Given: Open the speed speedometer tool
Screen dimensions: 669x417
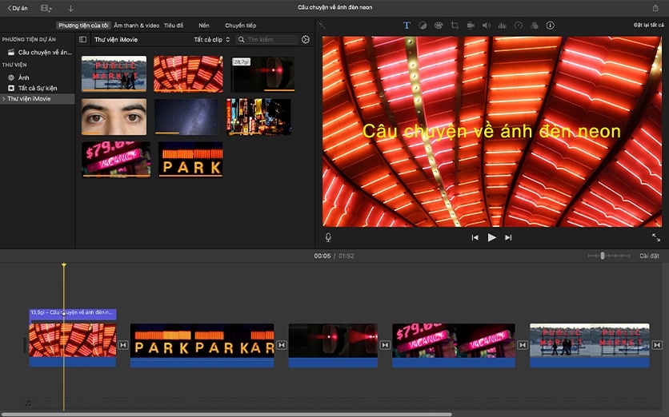Looking at the screenshot, I should pos(518,26).
